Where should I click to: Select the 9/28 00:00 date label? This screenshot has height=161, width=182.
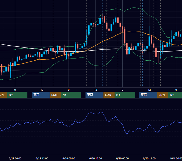point(15,158)
